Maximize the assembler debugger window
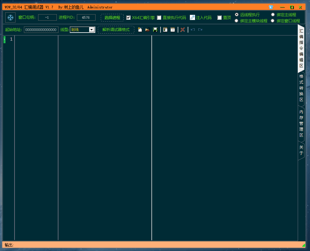 [x=292, y=7]
